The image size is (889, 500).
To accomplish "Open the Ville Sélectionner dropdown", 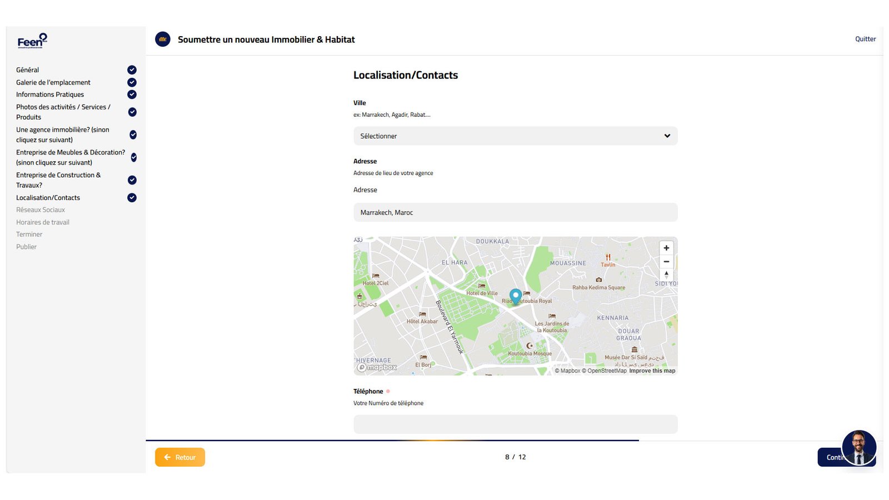I will point(515,136).
